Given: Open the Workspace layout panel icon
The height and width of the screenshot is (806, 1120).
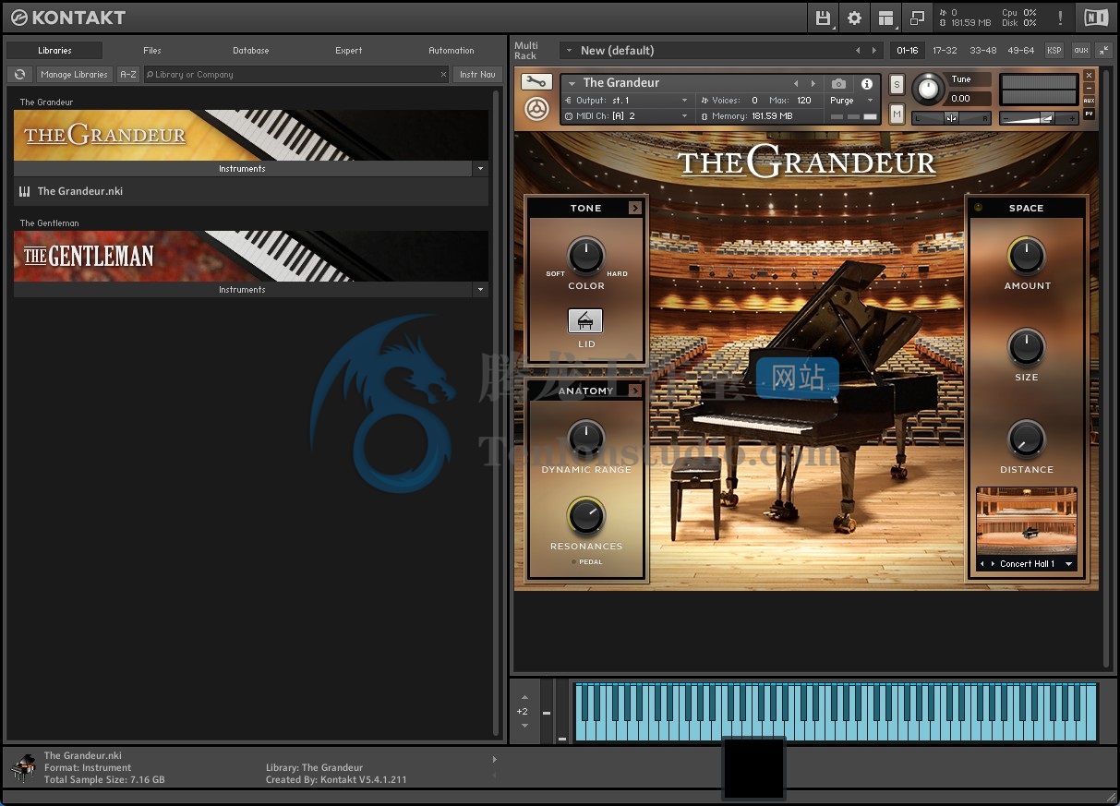Looking at the screenshot, I should 885,18.
